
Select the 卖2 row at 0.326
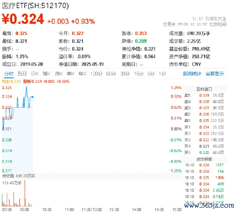tap(204, 114)
